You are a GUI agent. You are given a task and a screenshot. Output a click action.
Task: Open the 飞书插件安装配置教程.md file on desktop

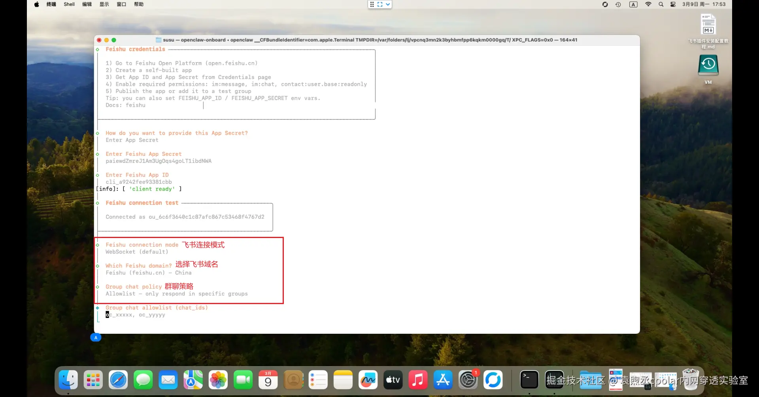click(708, 31)
